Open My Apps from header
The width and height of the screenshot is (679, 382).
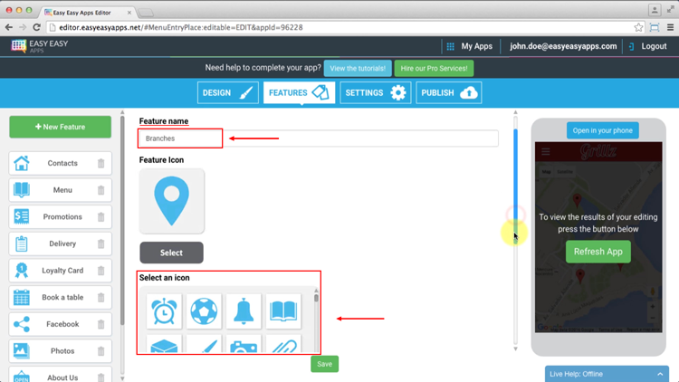470,46
